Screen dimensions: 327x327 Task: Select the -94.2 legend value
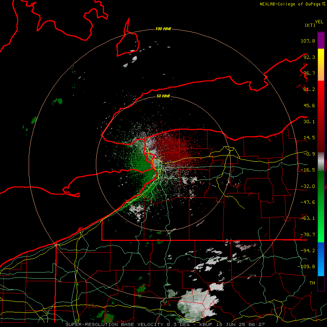point(308,251)
